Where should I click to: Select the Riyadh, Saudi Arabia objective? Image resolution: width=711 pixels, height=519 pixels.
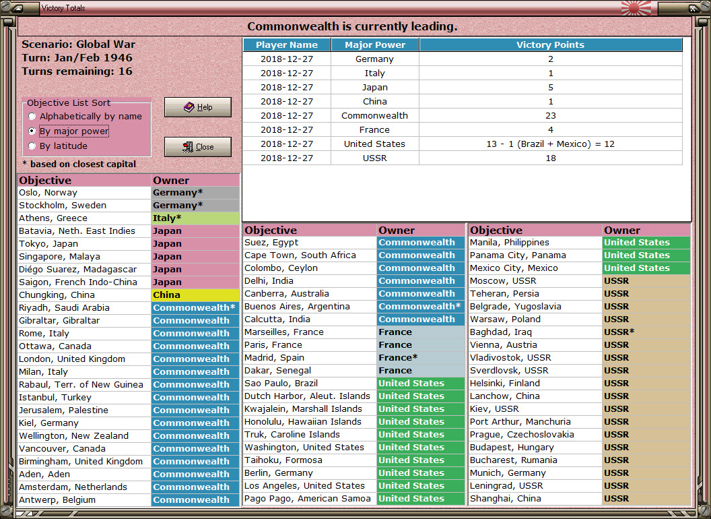click(84, 308)
